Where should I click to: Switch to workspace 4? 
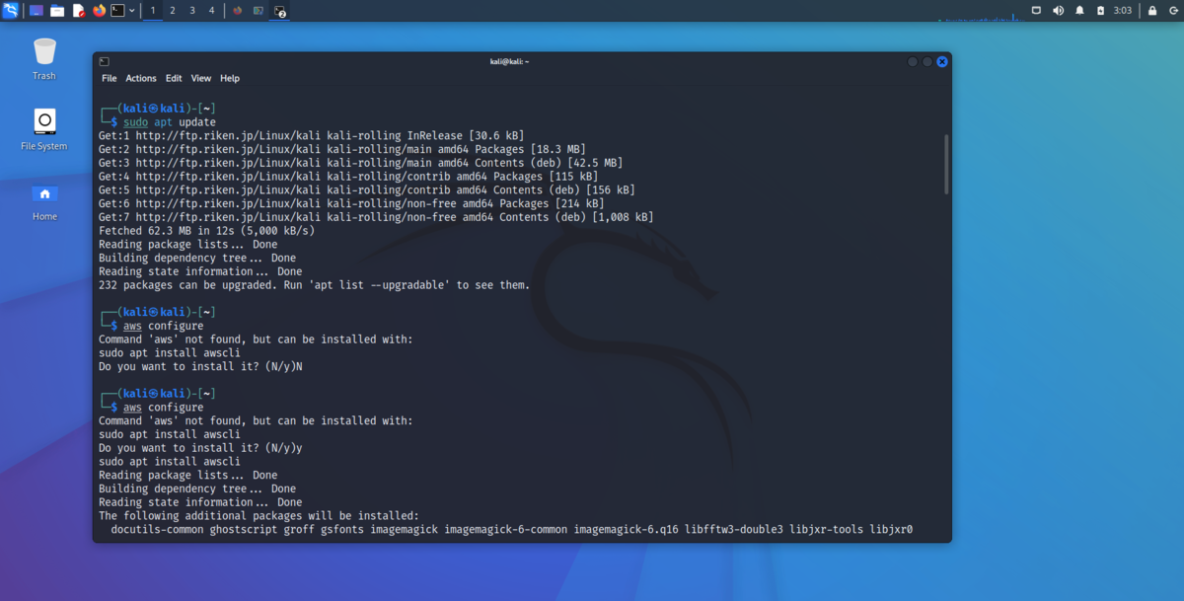click(x=211, y=11)
